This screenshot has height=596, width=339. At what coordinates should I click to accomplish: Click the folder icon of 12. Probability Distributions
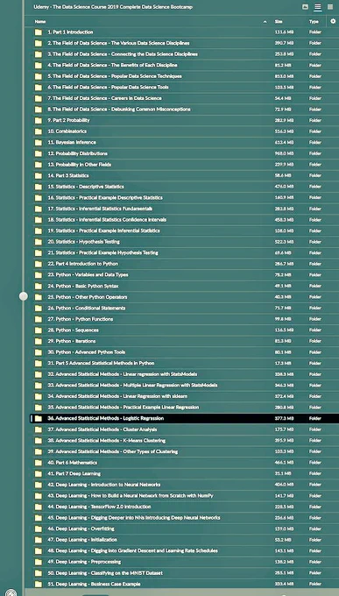pyautogui.click(x=39, y=153)
